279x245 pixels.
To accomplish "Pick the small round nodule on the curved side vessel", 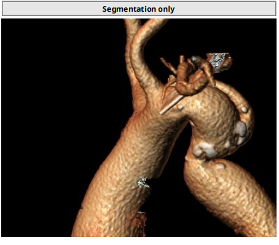I will (x=244, y=110).
